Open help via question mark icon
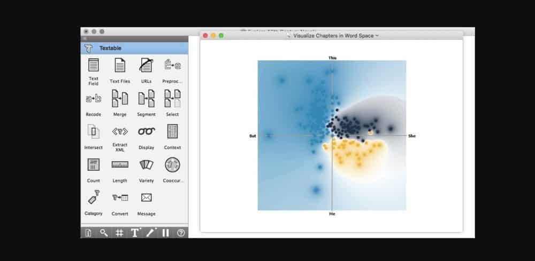 point(181,233)
